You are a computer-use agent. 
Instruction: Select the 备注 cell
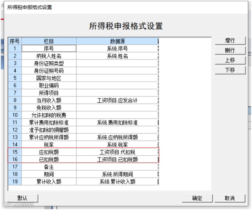click(x=49, y=167)
